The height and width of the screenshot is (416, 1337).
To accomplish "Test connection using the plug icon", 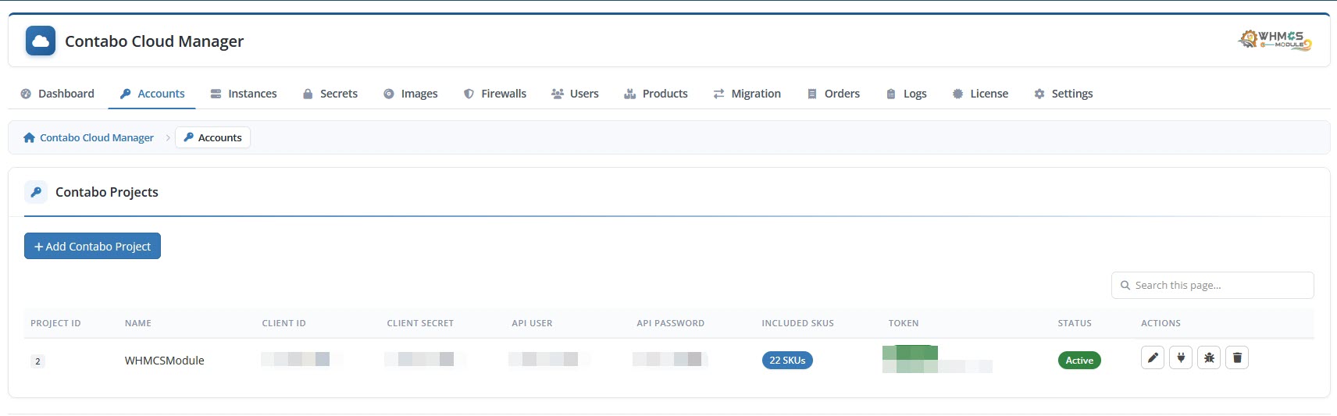I will (x=1181, y=357).
